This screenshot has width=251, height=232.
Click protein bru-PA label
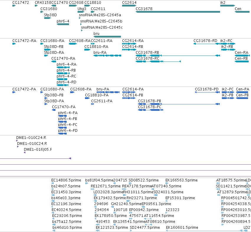point(103,89)
